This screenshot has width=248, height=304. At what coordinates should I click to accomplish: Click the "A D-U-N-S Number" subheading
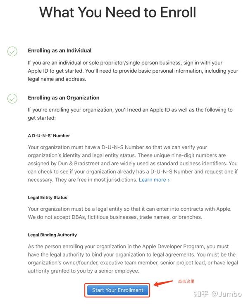pyautogui.click(x=49, y=135)
